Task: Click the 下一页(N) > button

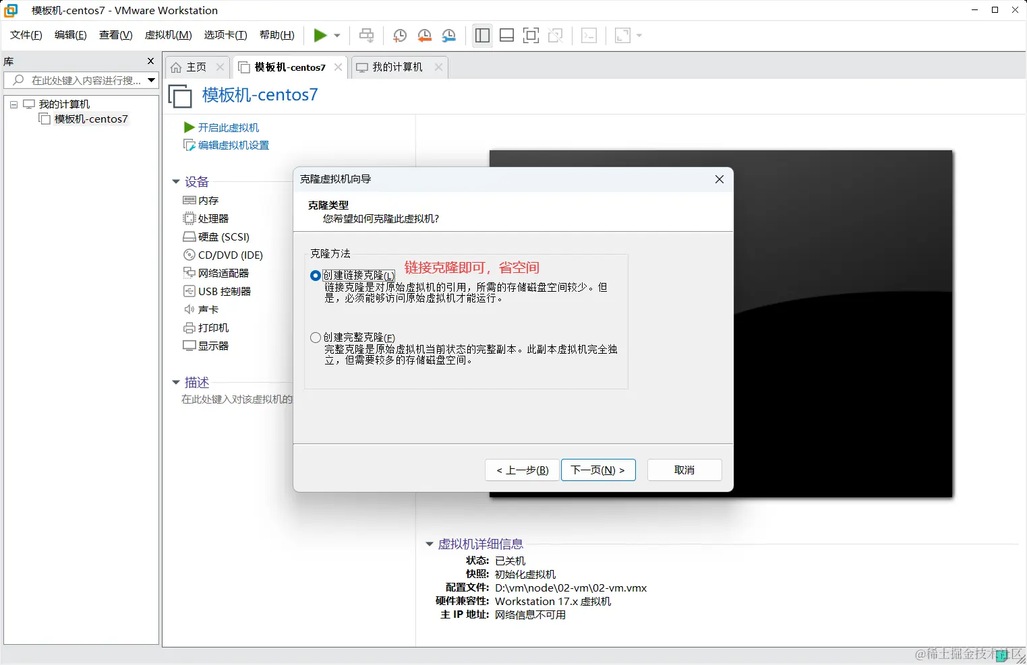Action: point(598,470)
